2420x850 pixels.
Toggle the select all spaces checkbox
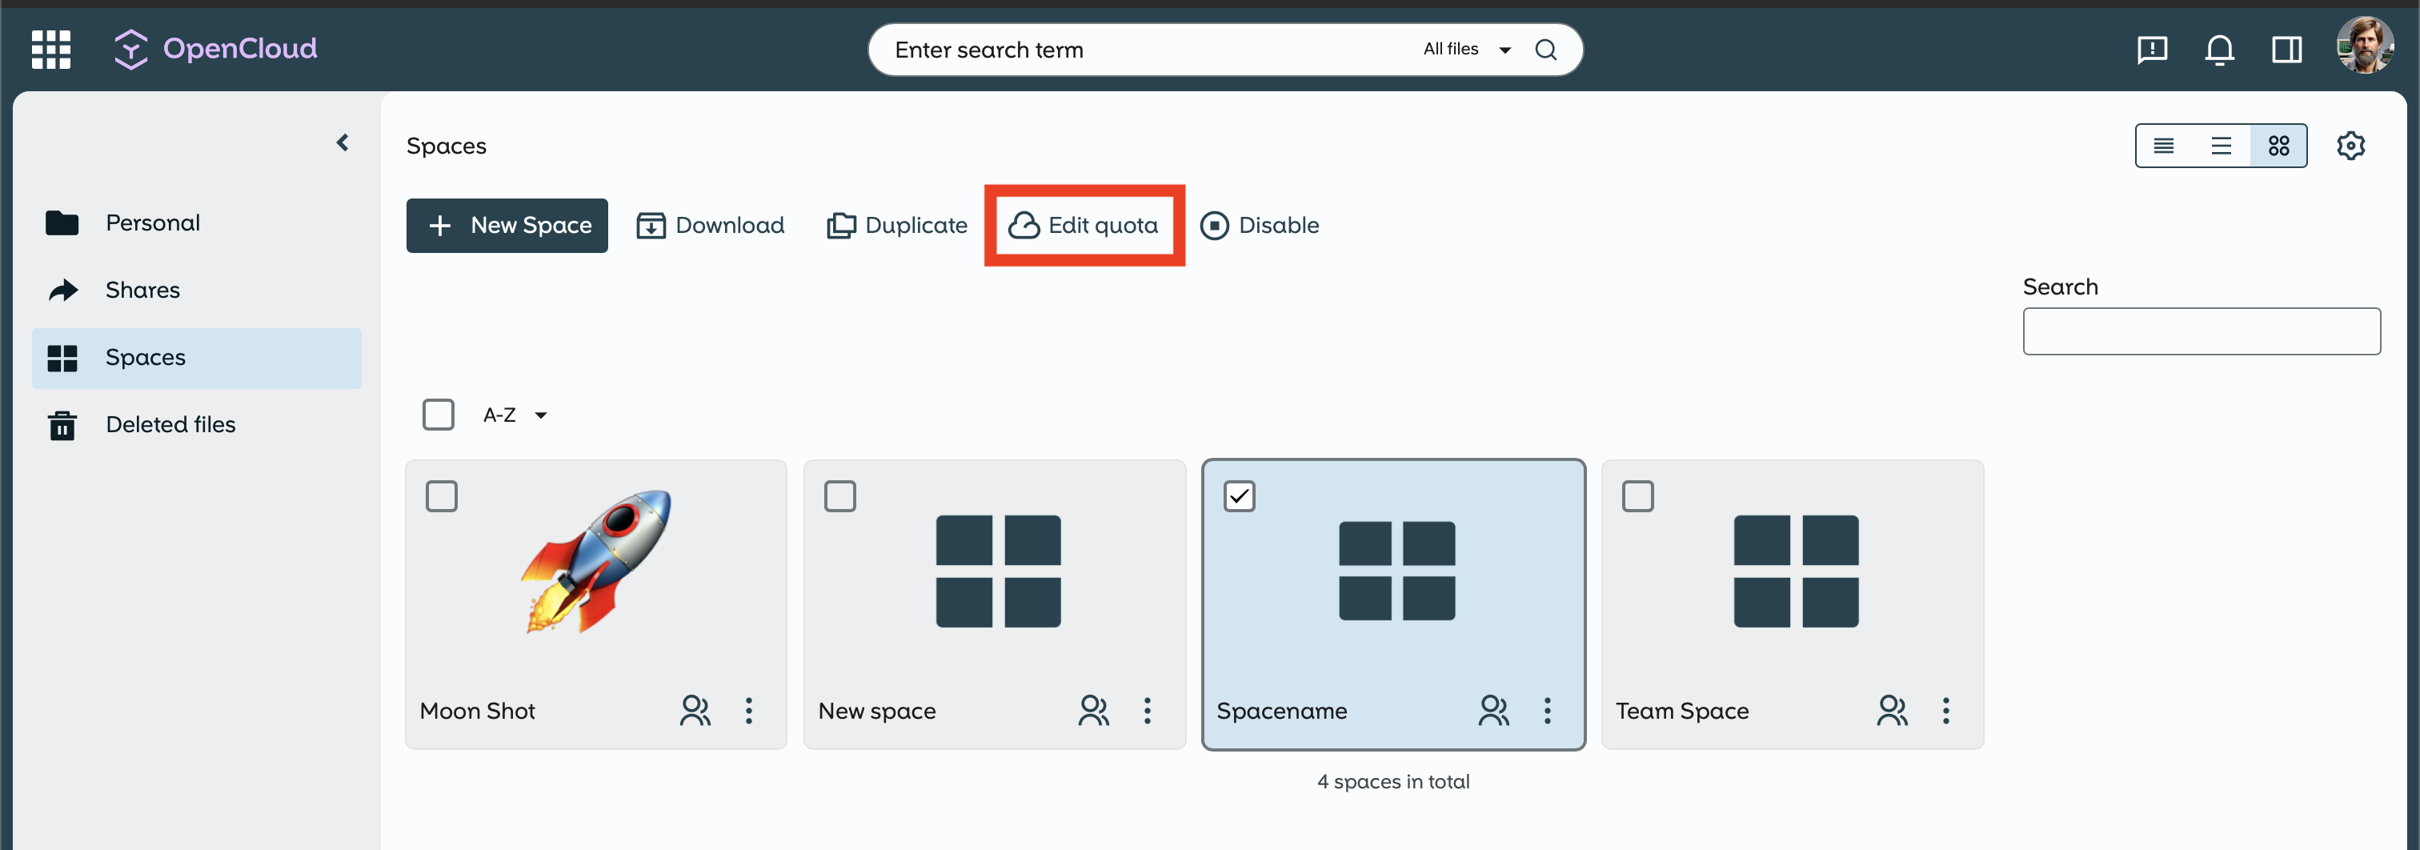pos(439,415)
